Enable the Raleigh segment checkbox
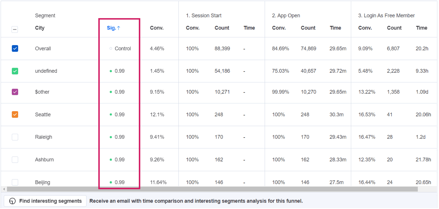The width and height of the screenshot is (439, 209). click(15, 137)
